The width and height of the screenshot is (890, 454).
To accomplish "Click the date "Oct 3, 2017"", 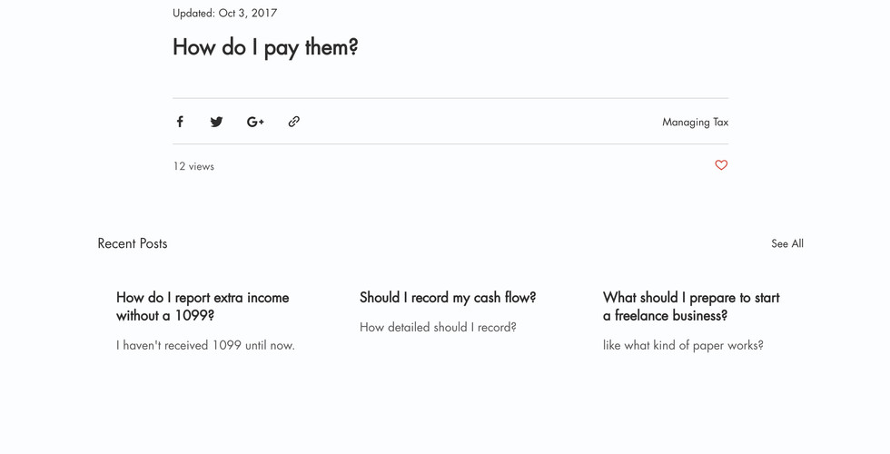I will 248,13.
